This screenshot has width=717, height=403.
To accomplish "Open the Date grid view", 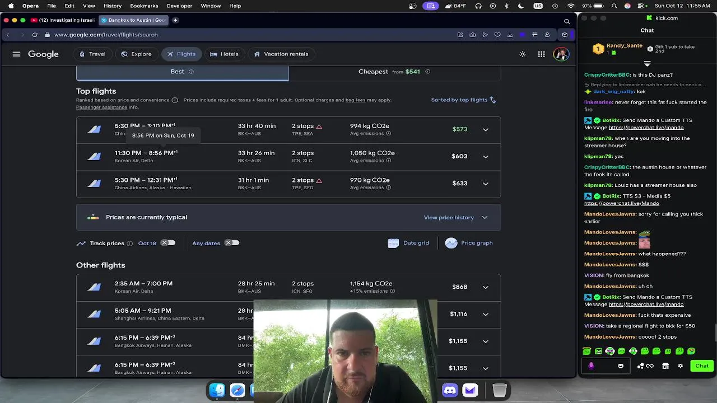I will point(408,243).
